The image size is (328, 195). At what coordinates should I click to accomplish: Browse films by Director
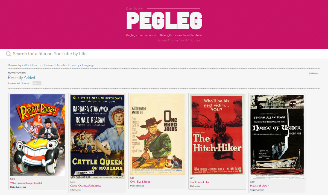point(36,65)
